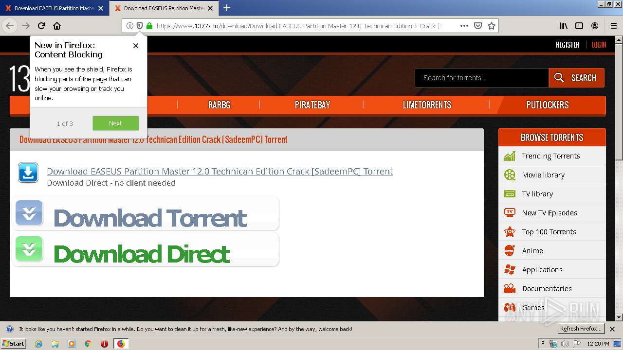Click the Download Torrent banner
This screenshot has width=623, height=350.
pos(146,214)
